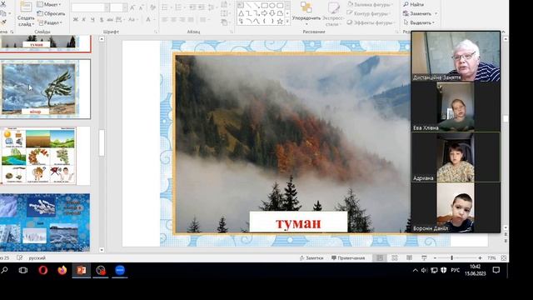The image size is (533, 300).
Task: Click the Создать слайд (New Slide) icon
Action: tap(26, 7)
